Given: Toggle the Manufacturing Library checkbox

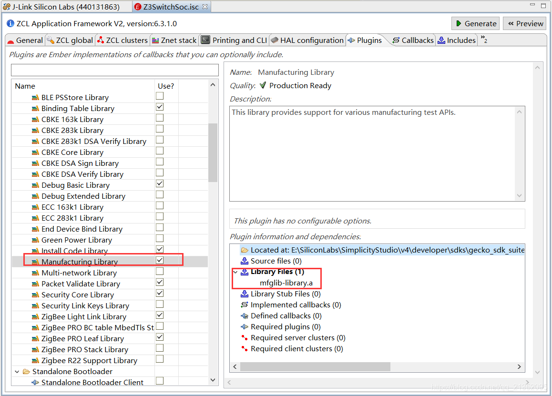Looking at the screenshot, I should coord(160,260).
